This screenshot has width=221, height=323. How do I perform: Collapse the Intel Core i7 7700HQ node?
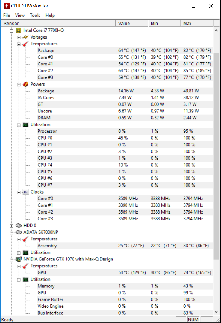(x=12, y=31)
